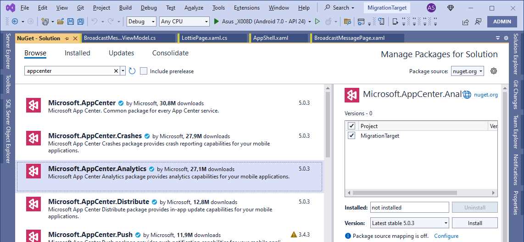Click the Search box in title bar

point(339,8)
